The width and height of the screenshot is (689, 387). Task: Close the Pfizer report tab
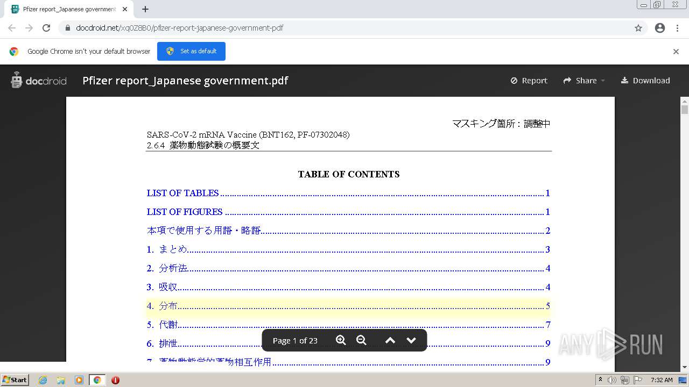point(125,9)
